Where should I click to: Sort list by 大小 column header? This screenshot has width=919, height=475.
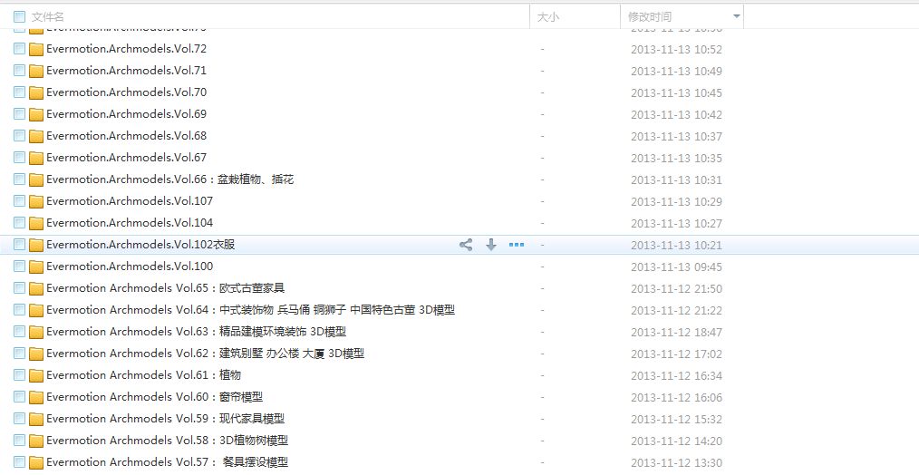(548, 17)
